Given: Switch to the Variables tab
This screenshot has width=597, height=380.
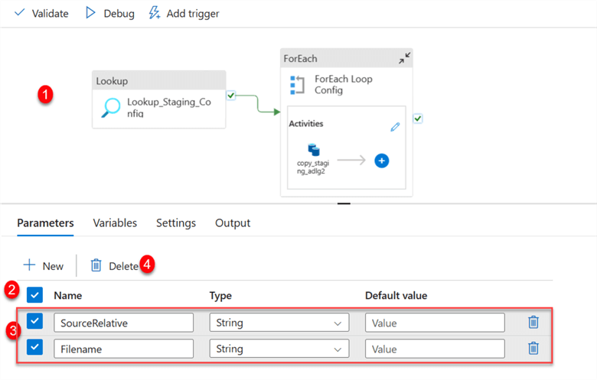Looking at the screenshot, I should [115, 223].
